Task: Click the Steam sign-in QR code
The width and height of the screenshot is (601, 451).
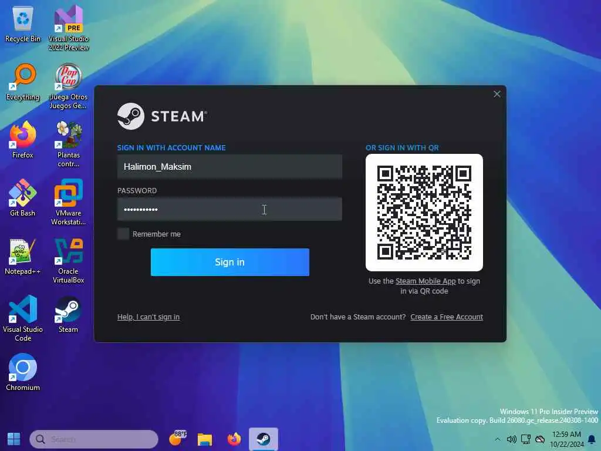Action: (x=424, y=213)
